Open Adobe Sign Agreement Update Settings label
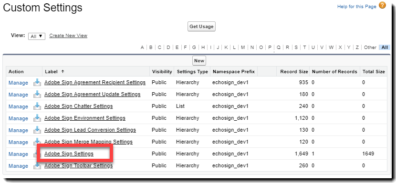This screenshot has width=396, height=183. 93,94
